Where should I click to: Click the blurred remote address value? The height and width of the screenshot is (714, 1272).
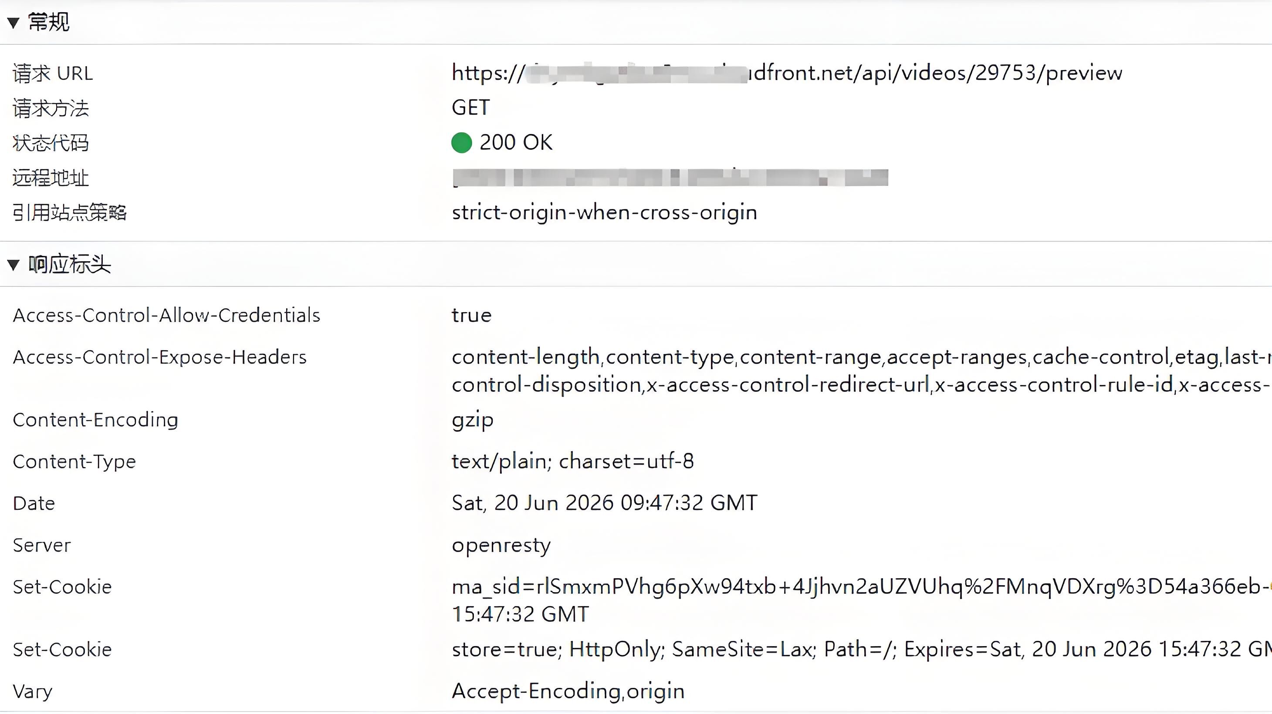(670, 178)
